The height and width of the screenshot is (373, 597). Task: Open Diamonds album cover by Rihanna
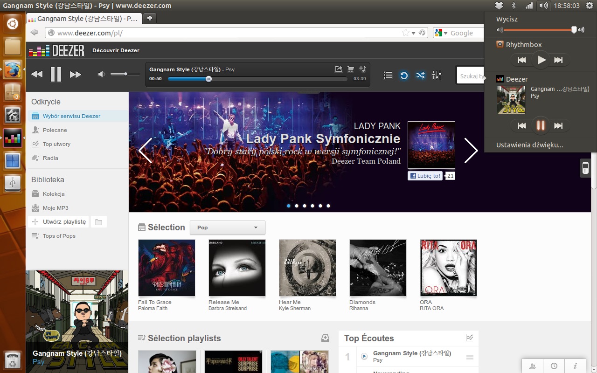378,268
